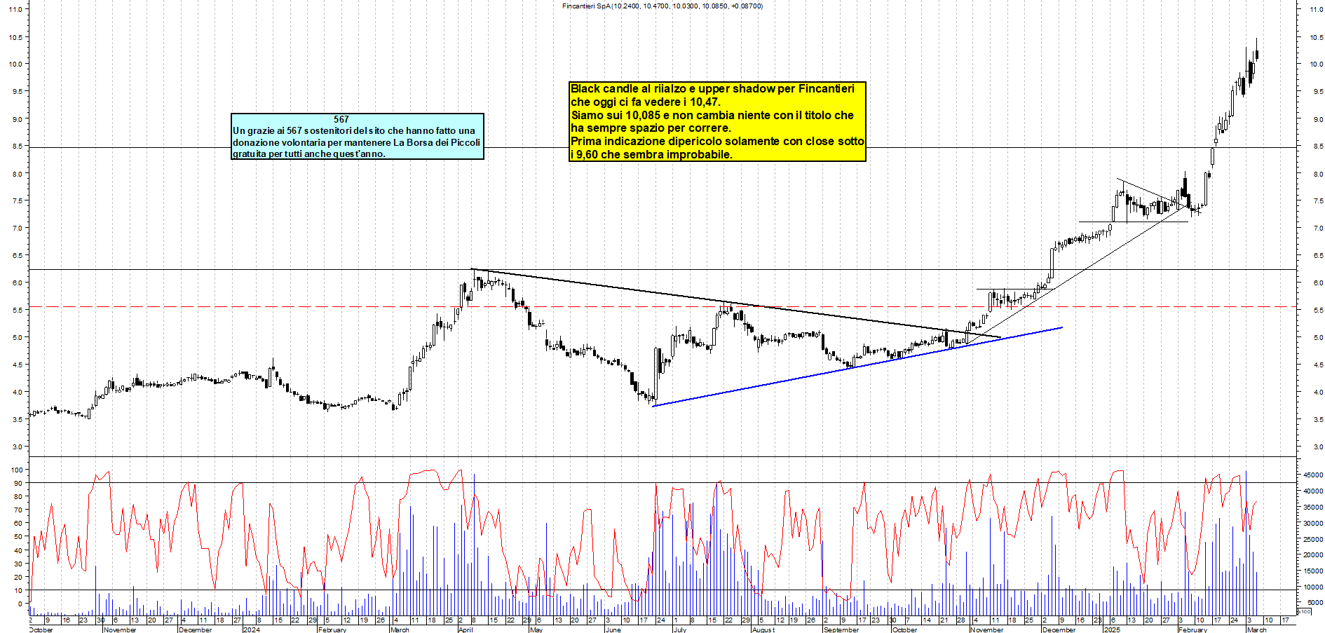This screenshot has width=1325, height=633.
Task: Click the line 'ha sempre spazio per correre.'
Action: [x=651, y=128]
